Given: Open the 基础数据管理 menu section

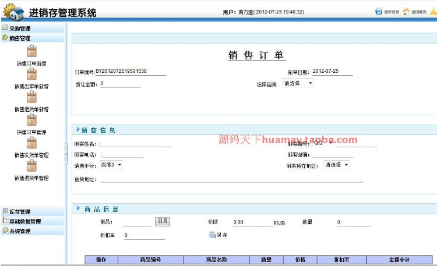Looking at the screenshot, I should coord(33,221).
